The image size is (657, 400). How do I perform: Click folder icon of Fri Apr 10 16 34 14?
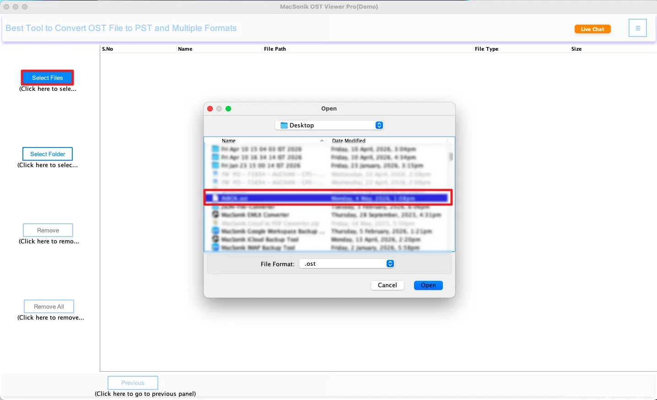pos(215,157)
